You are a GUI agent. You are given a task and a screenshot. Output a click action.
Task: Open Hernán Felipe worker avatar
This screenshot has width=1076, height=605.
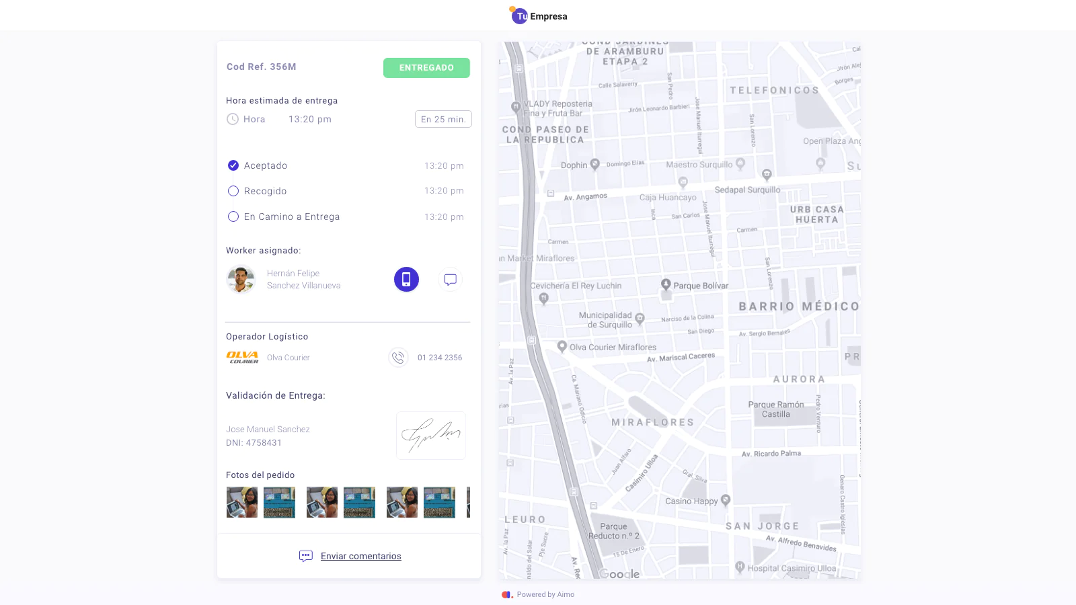(241, 279)
